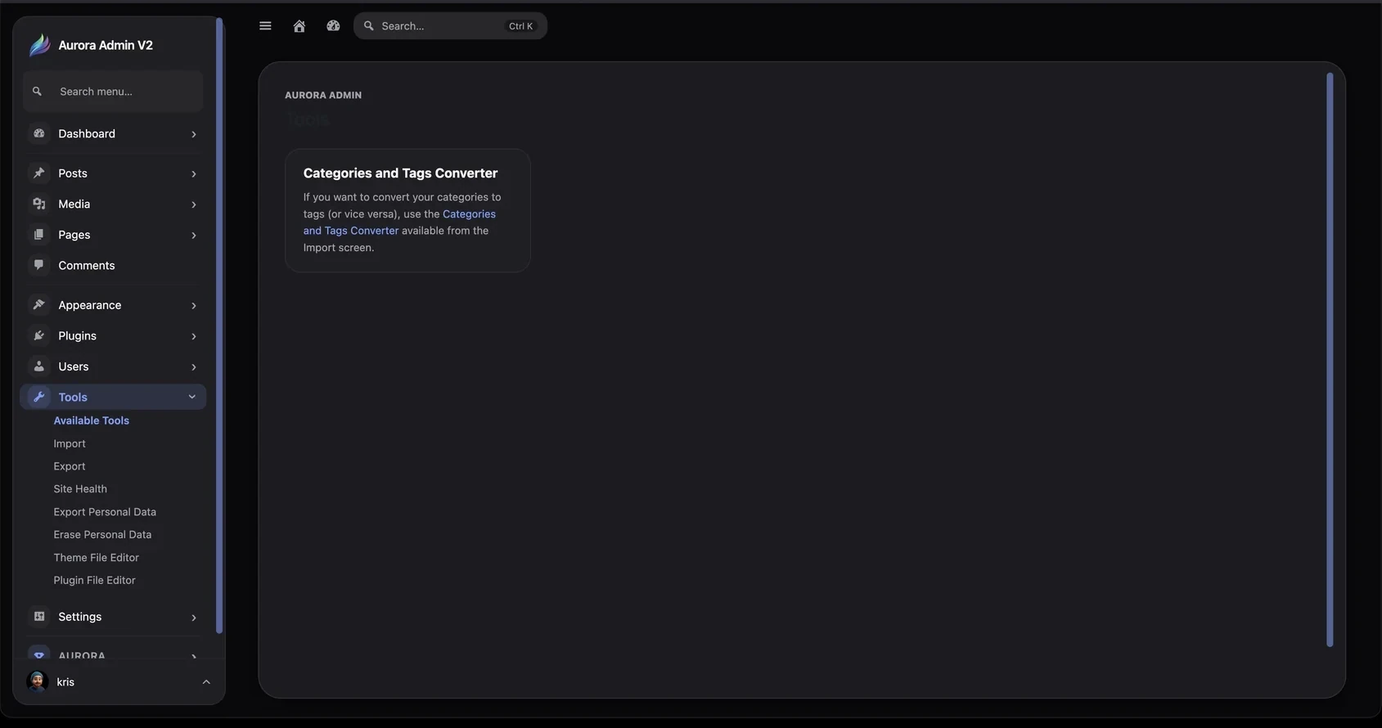Click the Ctrl K shortcut badge
The image size is (1382, 728).
(x=520, y=26)
